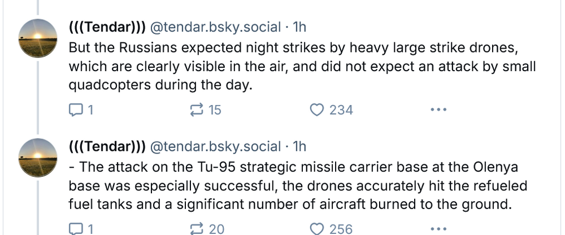Open the (((Tendar))) name on the Olenya post

tap(107, 147)
